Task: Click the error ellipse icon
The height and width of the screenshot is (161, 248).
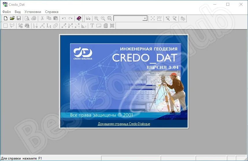Action: click(55, 26)
